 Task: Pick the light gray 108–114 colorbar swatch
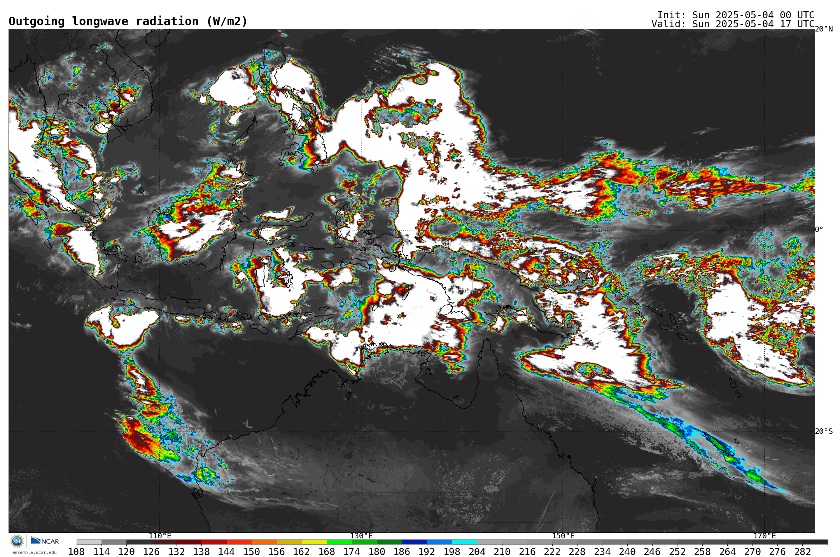(x=89, y=542)
